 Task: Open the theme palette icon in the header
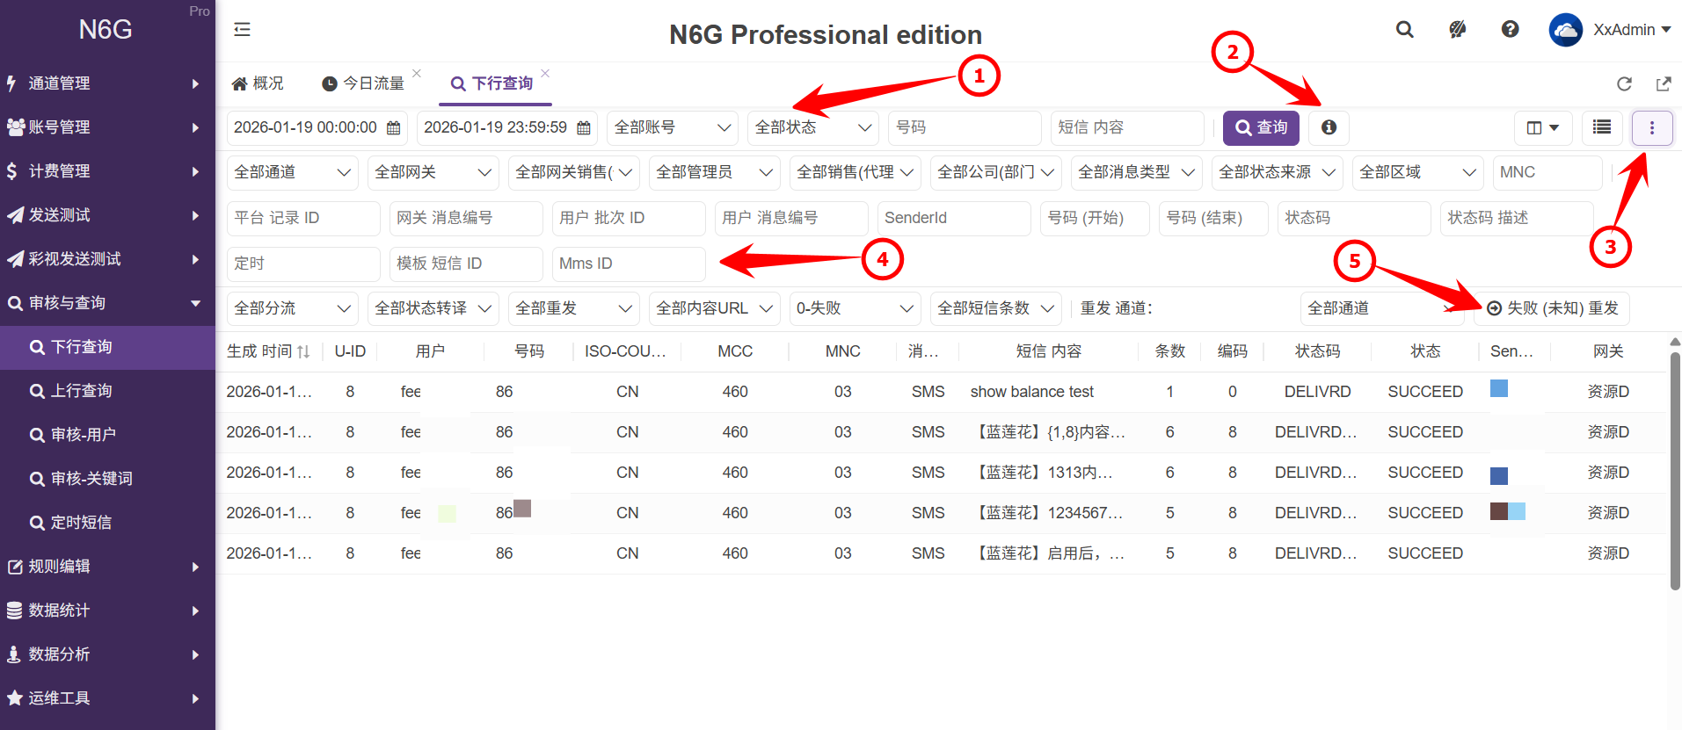click(x=1458, y=29)
